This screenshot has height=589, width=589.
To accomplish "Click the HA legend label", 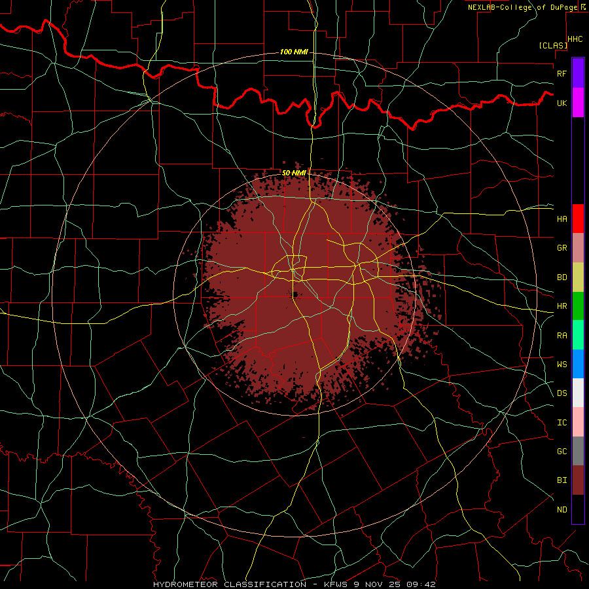I will click(x=562, y=219).
